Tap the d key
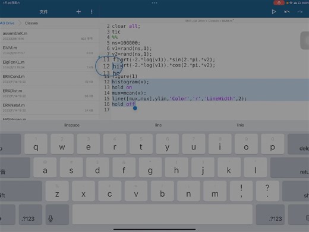The width and height of the screenshot is (309, 232). pos(97,168)
